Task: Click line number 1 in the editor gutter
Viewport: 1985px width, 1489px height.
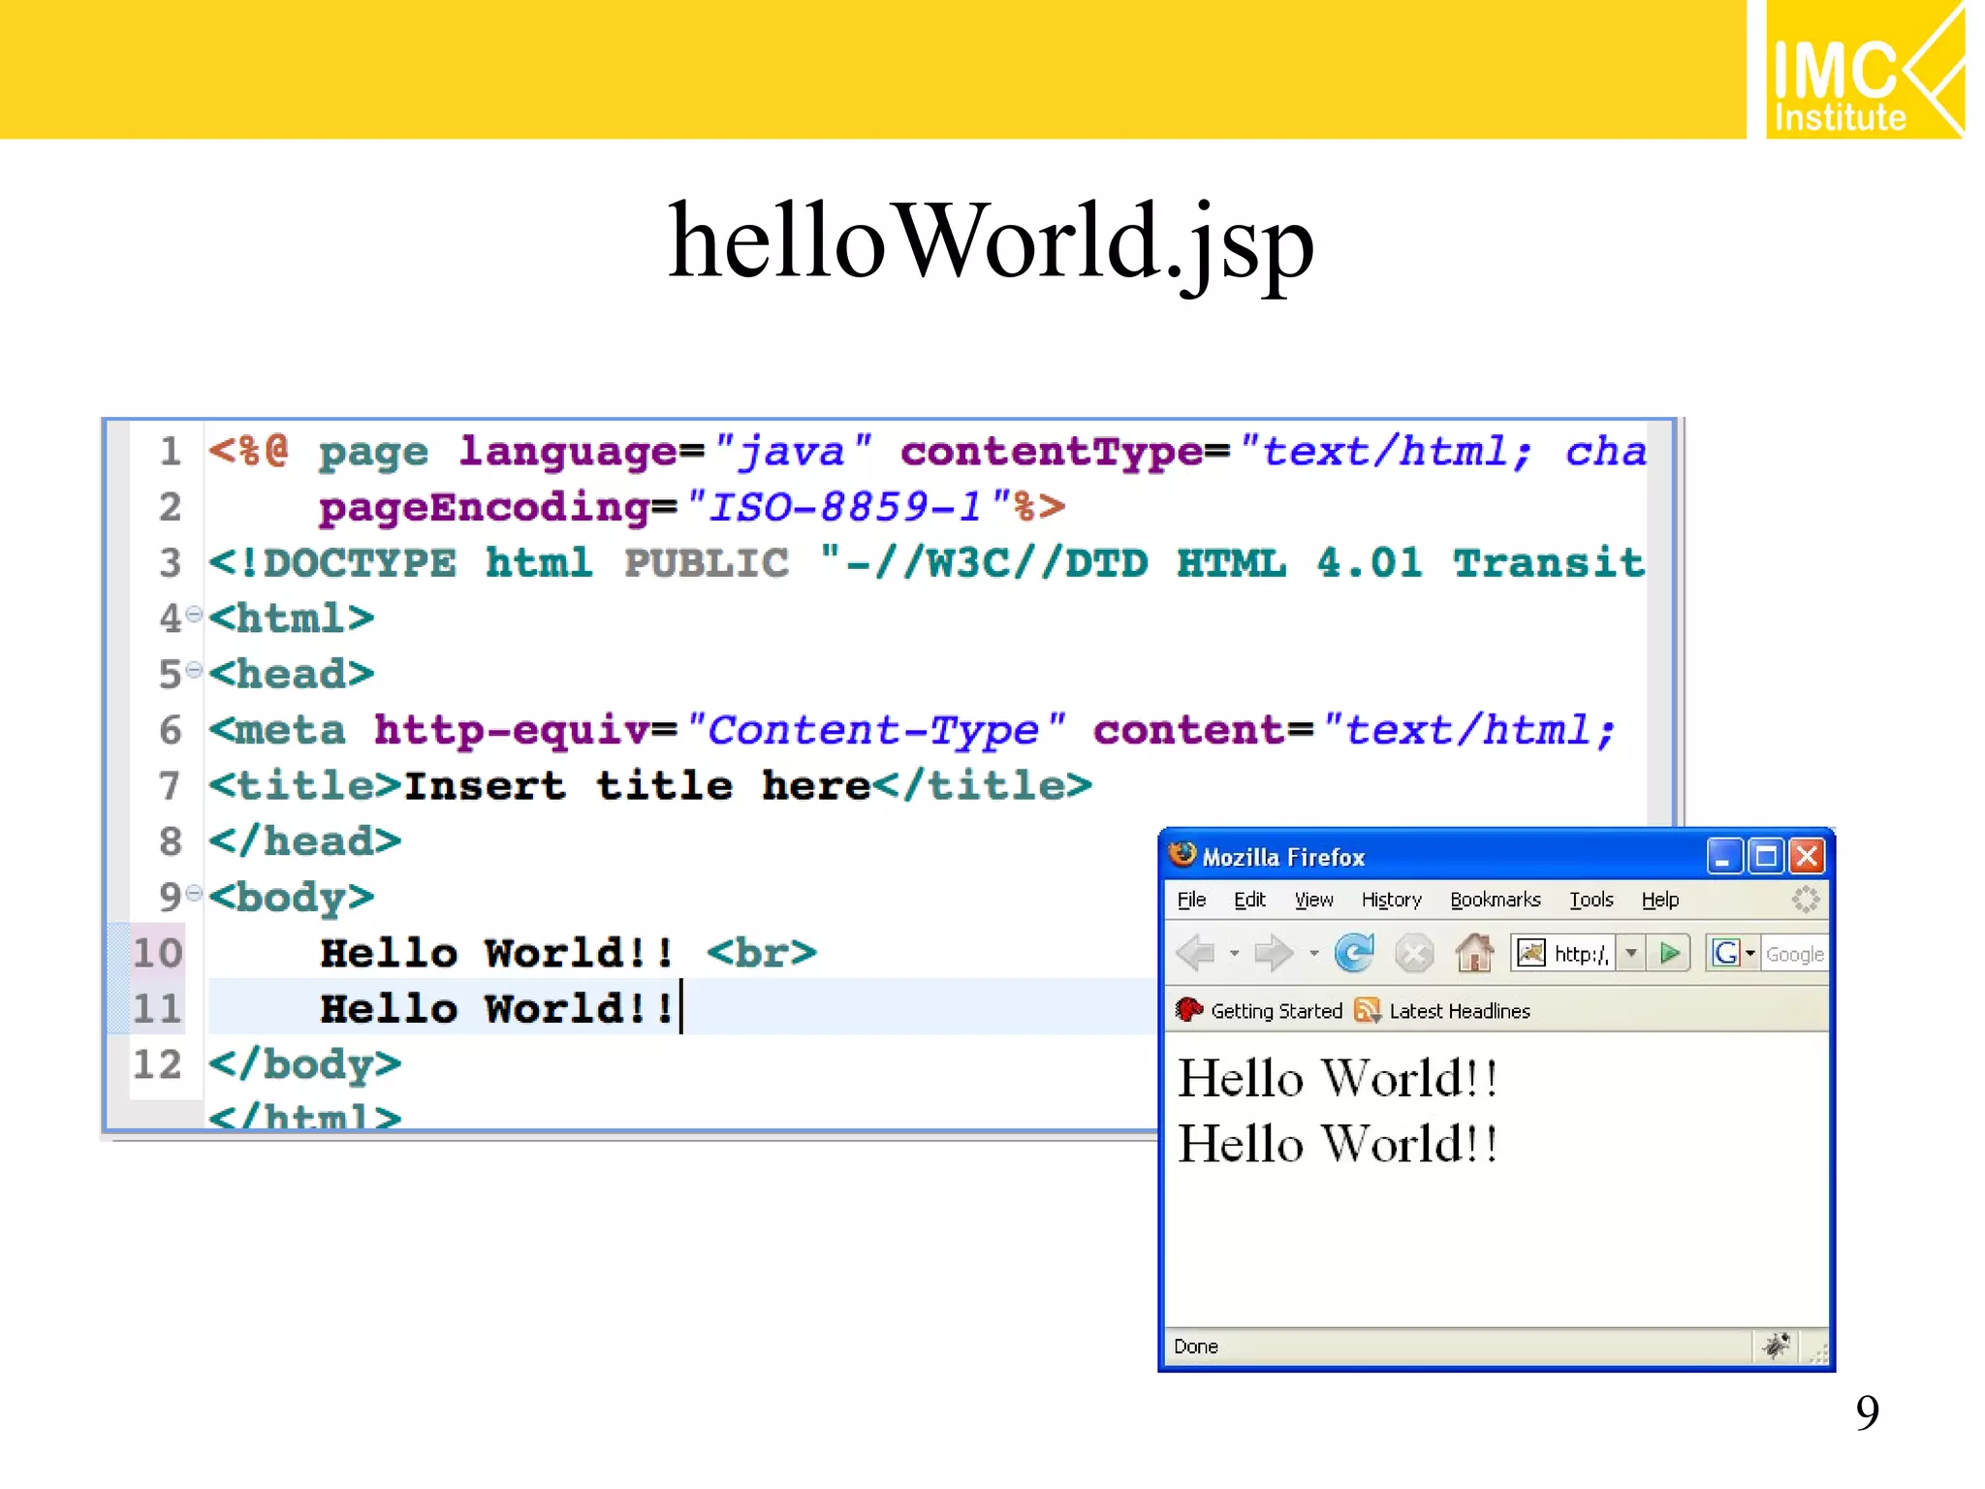Action: (x=170, y=450)
